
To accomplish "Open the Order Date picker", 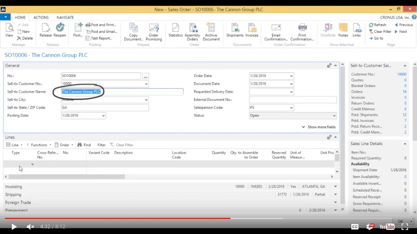I will 291,76.
